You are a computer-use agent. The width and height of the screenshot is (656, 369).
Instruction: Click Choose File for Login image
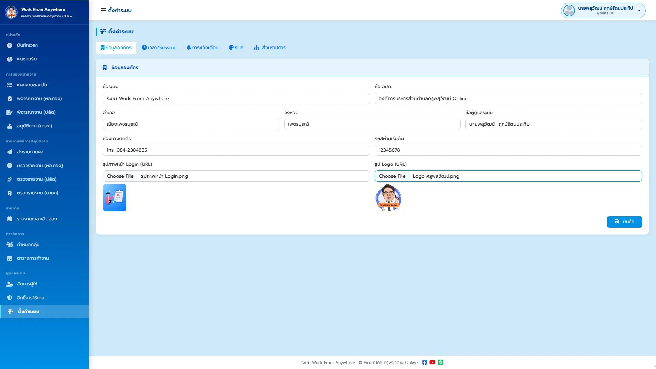click(120, 176)
